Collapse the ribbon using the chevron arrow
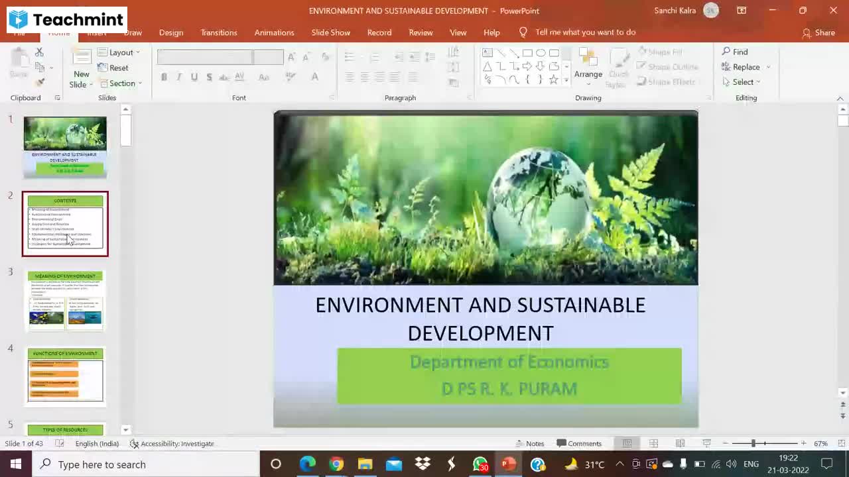 coord(840,98)
